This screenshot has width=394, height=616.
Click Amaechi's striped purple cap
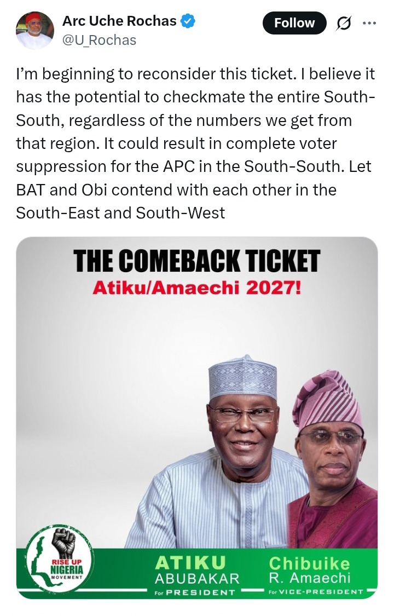pyautogui.click(x=327, y=400)
